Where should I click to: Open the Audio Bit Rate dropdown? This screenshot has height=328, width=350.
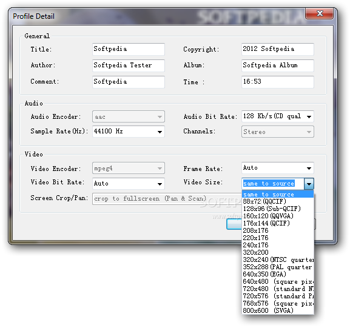(x=277, y=116)
